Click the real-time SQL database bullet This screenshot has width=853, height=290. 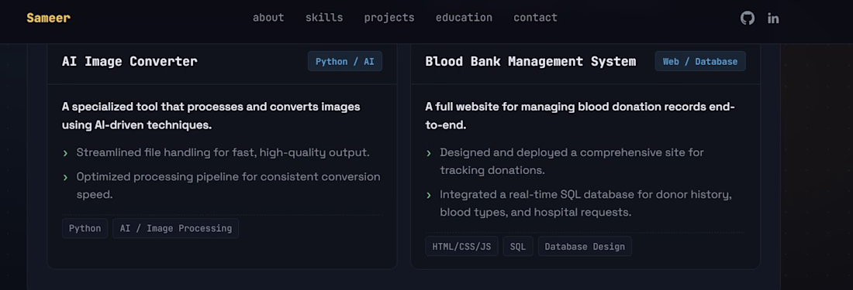tap(586, 203)
